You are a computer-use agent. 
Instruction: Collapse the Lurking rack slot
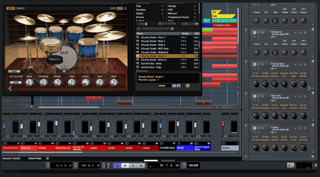(x=313, y=125)
